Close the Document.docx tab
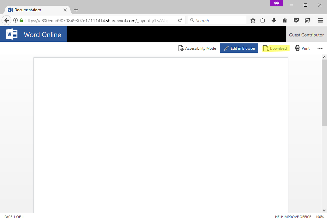Image resolution: width=327 pixels, height=220 pixels. 65,10
